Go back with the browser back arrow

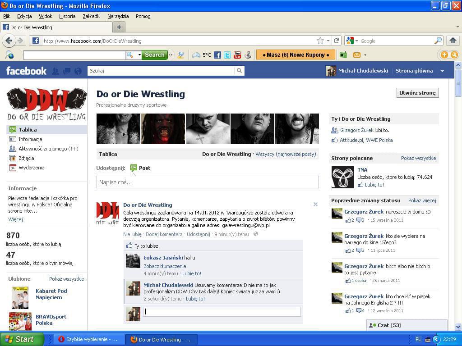coord(9,41)
